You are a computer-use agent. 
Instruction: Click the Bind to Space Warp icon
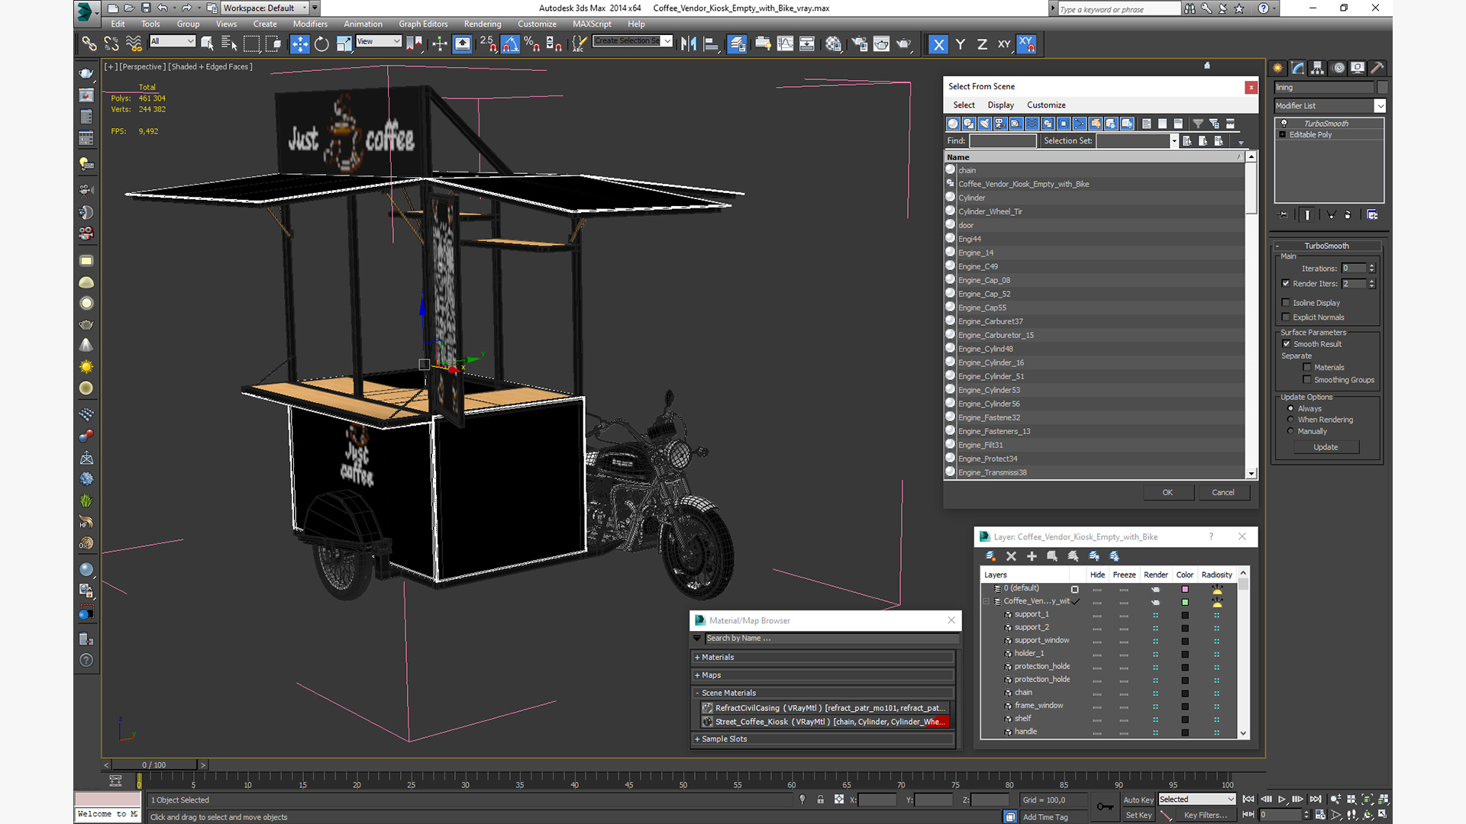pyautogui.click(x=134, y=44)
